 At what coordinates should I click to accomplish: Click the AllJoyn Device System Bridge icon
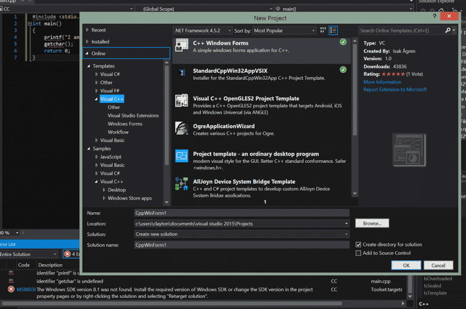click(x=181, y=184)
